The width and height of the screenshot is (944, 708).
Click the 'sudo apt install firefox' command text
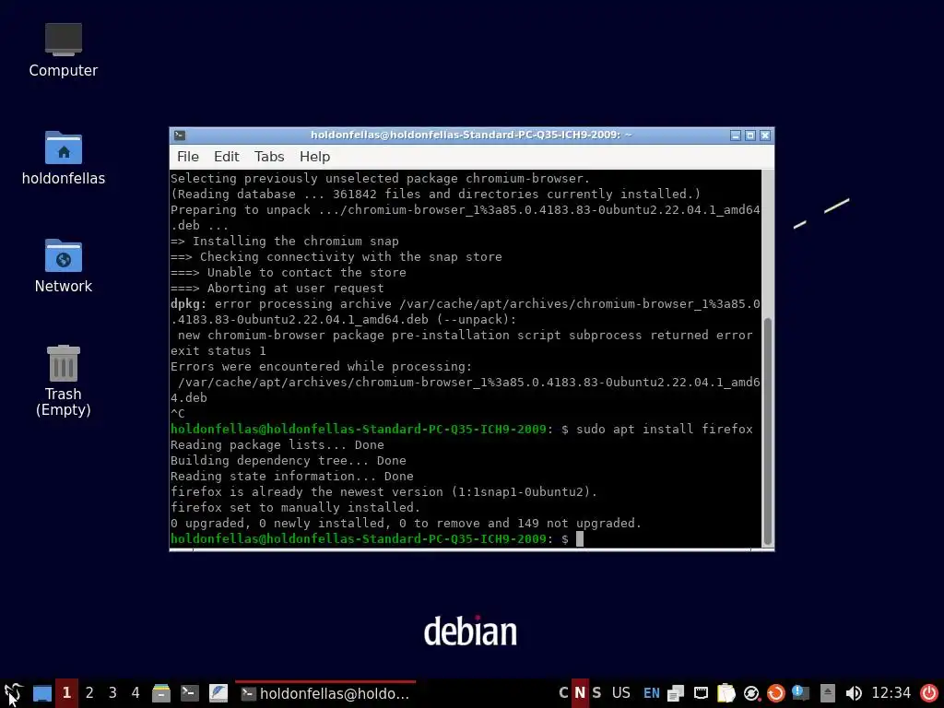point(664,430)
